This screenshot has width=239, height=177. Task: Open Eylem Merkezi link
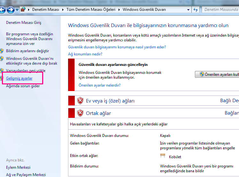click(x=18, y=167)
